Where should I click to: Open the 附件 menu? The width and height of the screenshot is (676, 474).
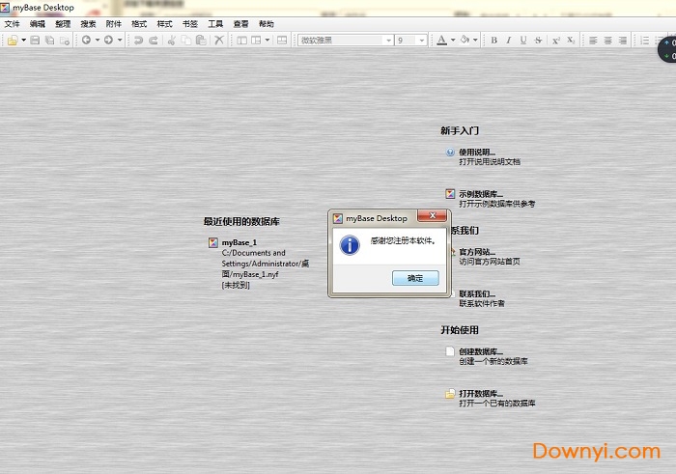pos(114,24)
